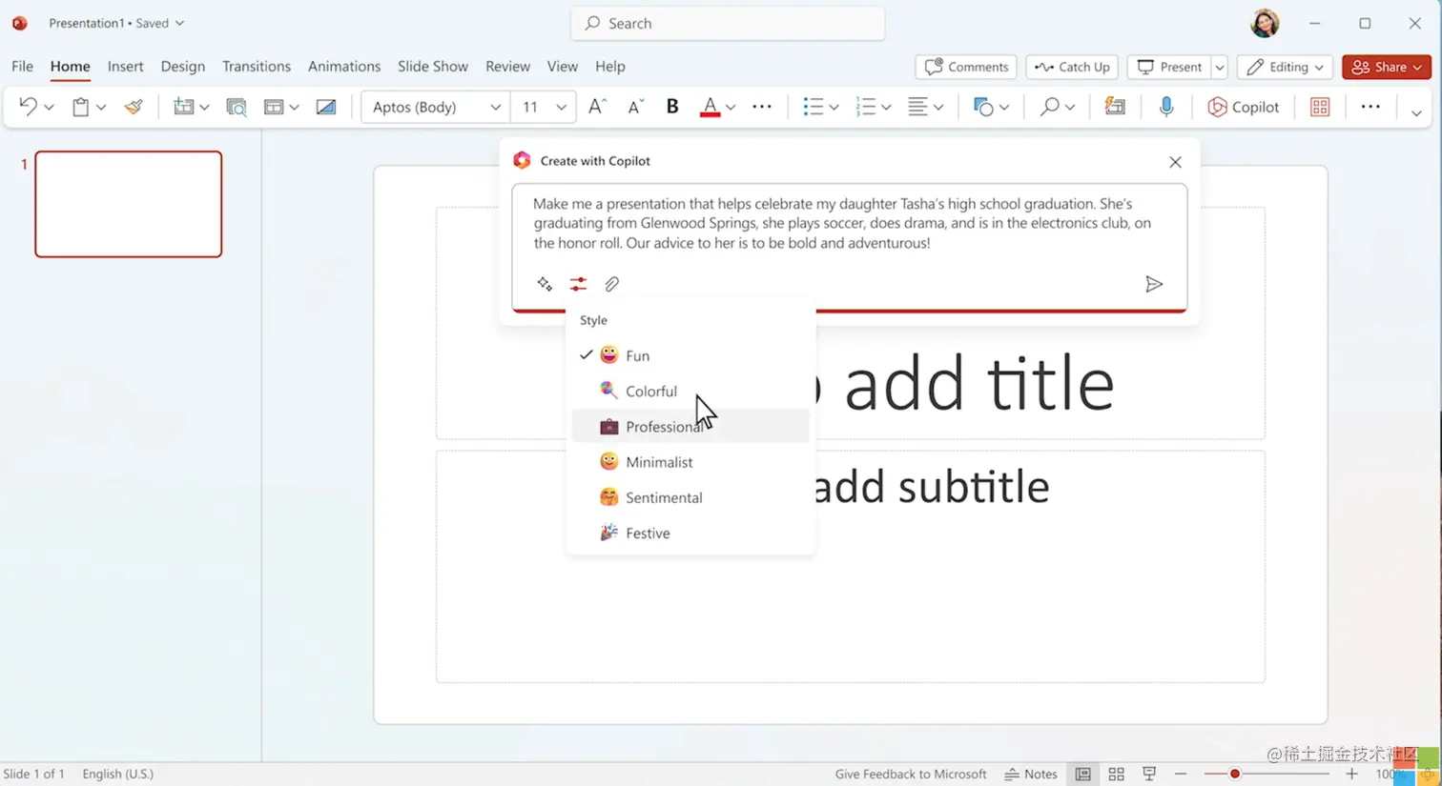
Task: Open Copilot from the ribbon
Action: tap(1243, 107)
